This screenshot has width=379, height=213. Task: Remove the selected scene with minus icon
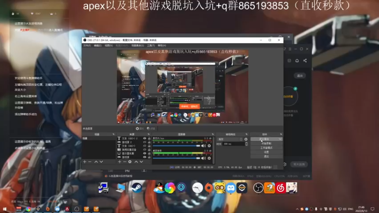tap(90, 162)
